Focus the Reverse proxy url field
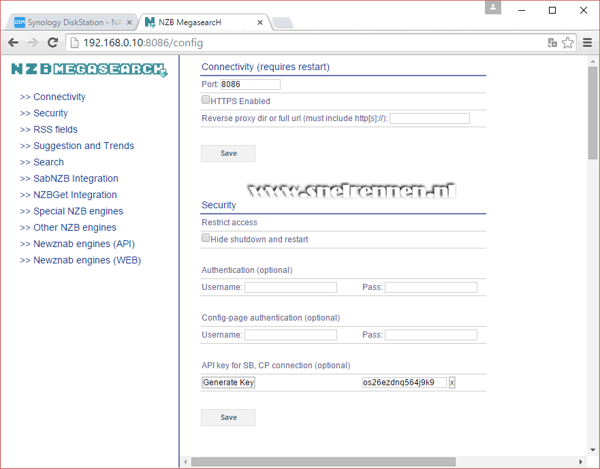This screenshot has width=600, height=469. (x=430, y=118)
